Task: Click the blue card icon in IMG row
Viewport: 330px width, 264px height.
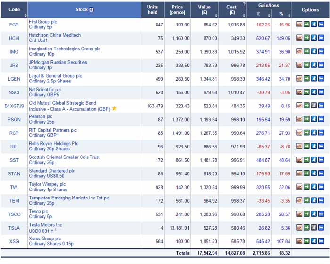Action: pyautogui.click(x=321, y=51)
